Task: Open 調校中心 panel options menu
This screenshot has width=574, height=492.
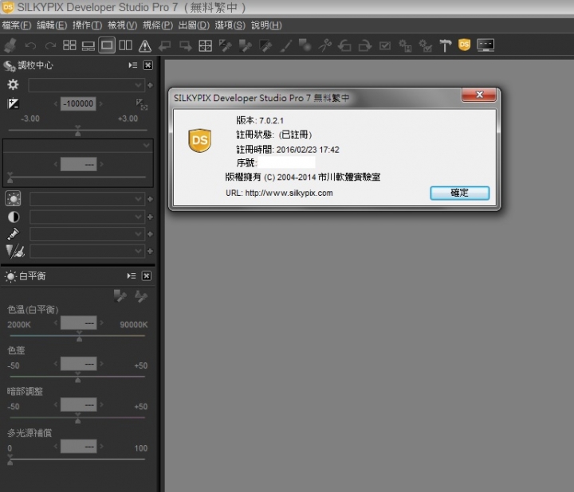Action: (x=133, y=65)
